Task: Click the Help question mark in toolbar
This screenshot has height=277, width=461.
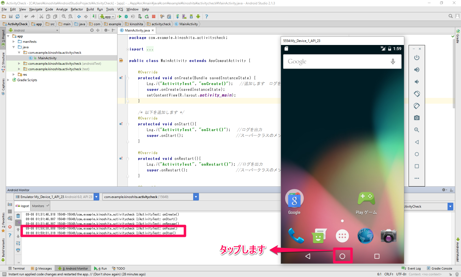Action: pyautogui.click(x=207, y=16)
